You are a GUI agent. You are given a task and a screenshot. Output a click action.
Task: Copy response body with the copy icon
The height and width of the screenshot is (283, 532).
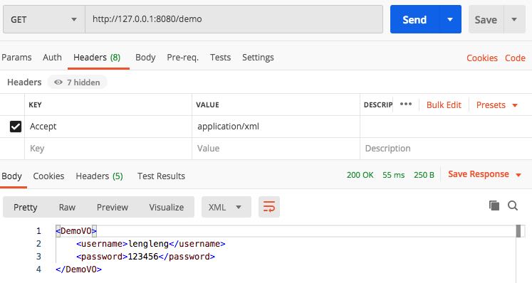tap(494, 205)
